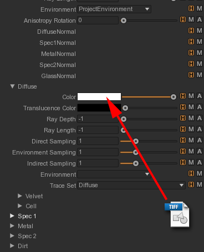Open the ProjectEnvironment dropdown
The image size is (204, 252).
click(114, 9)
